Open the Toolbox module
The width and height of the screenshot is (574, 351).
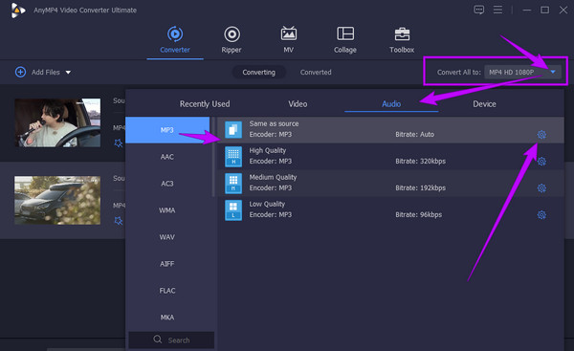(x=402, y=40)
